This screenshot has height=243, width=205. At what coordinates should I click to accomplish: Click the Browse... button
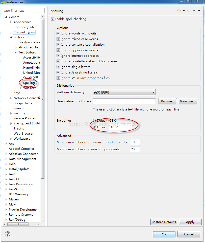168,101
